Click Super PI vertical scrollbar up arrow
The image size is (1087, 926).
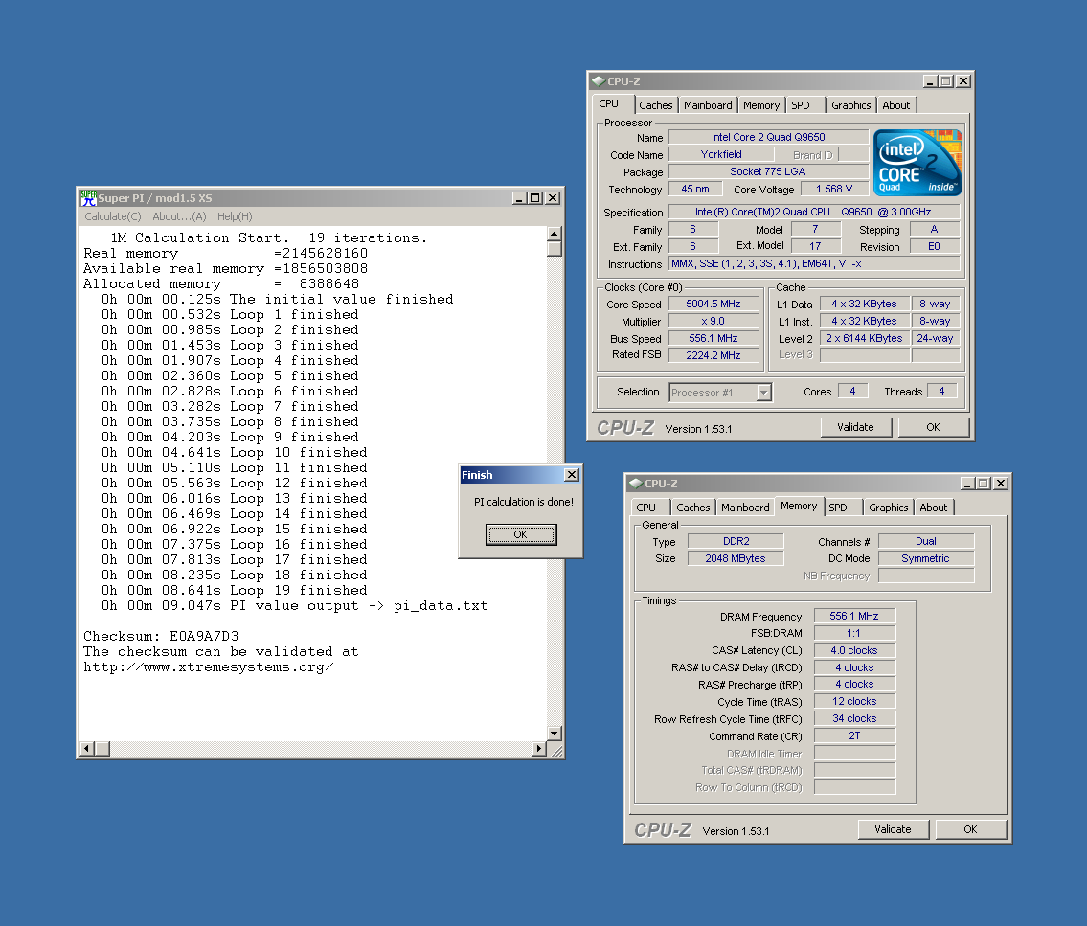click(x=554, y=234)
